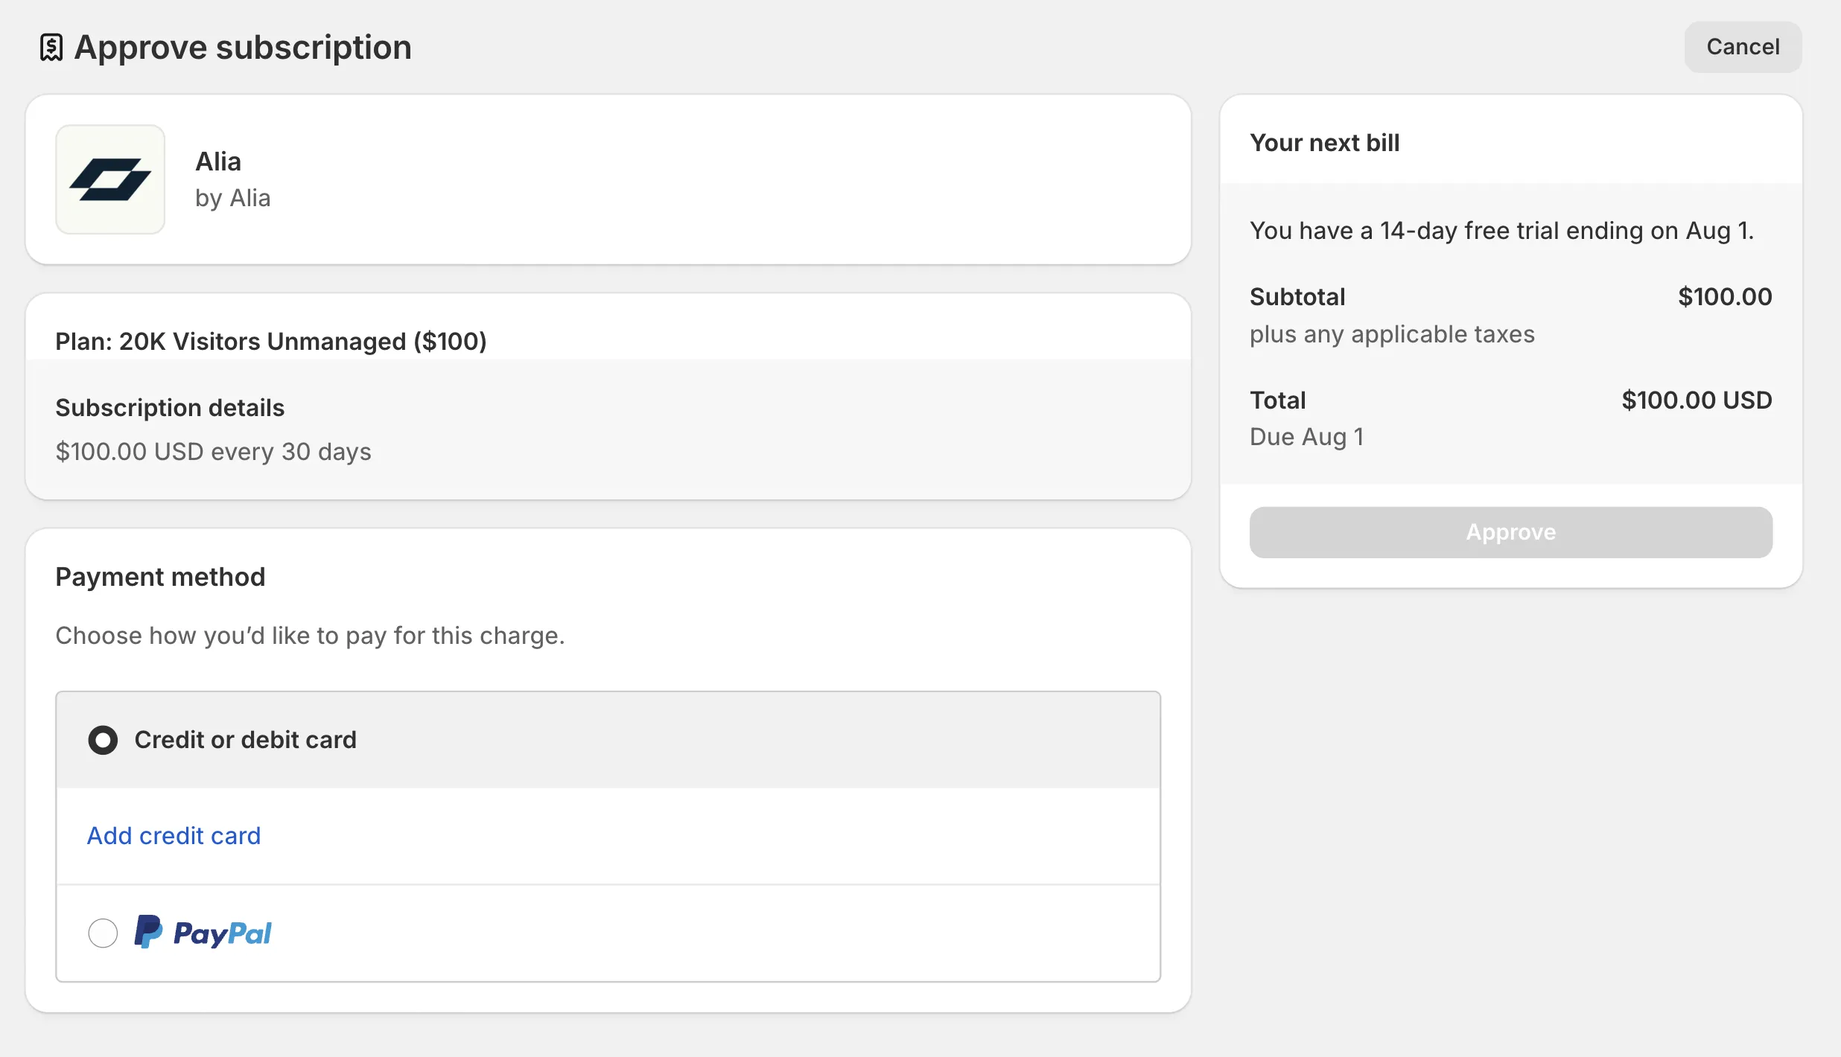Click the Your next bill heading
The image size is (1841, 1057).
pos(1324,143)
